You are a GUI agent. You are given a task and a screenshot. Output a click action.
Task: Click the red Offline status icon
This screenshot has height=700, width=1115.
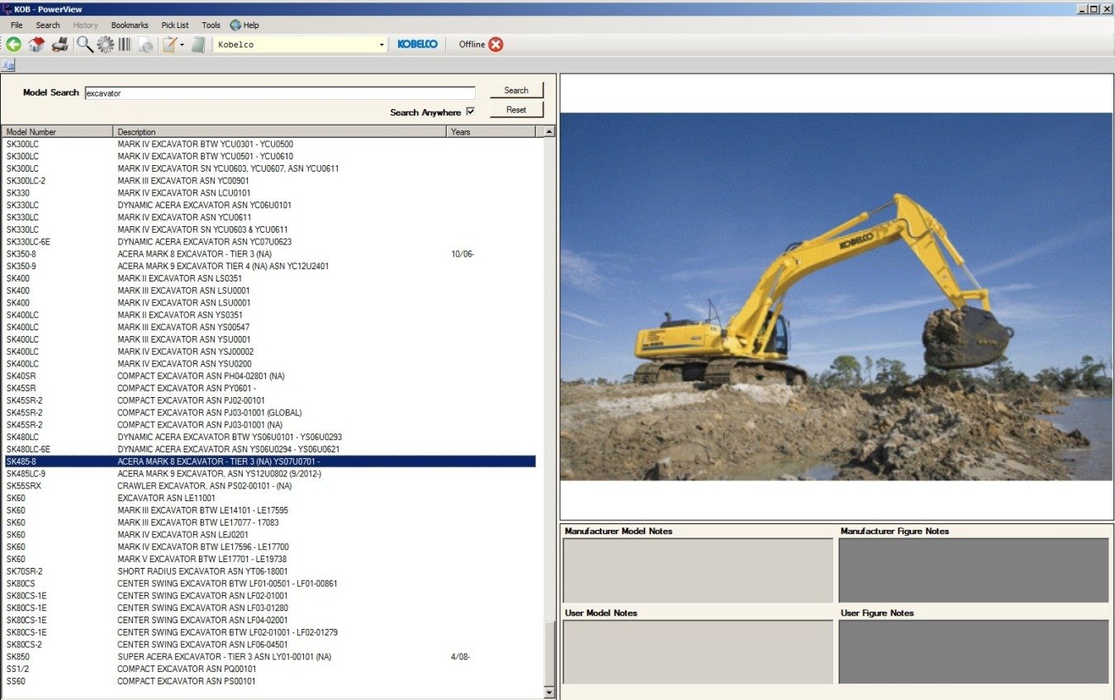click(x=496, y=45)
